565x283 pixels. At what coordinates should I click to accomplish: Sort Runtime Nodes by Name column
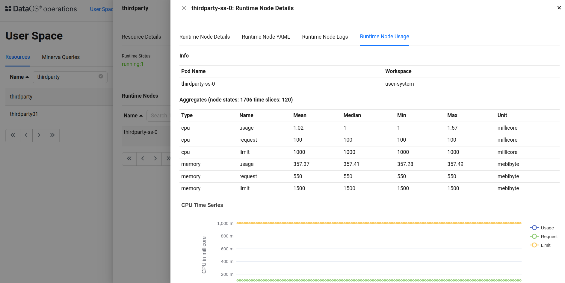pyautogui.click(x=133, y=116)
